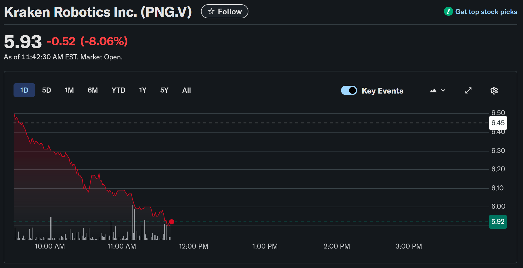Click the 2:00 PM axis label
The width and height of the screenshot is (523, 268).
pos(337,246)
